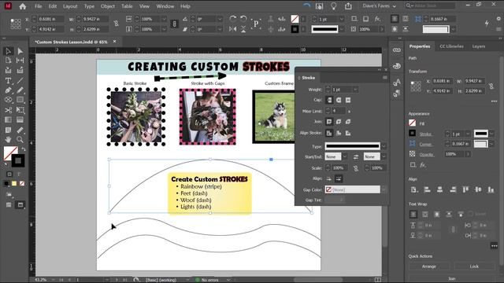
Task: Open the Corner link in Properties Appearance
Action: (425, 145)
